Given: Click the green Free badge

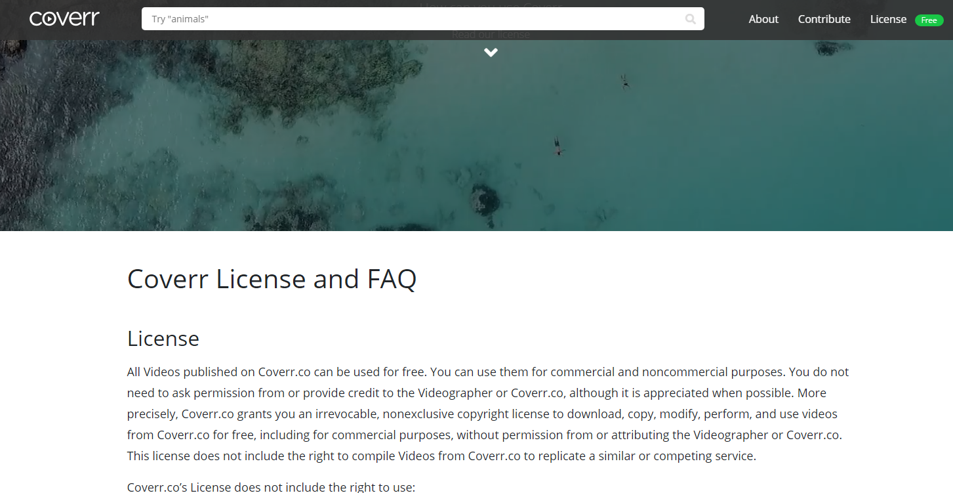Looking at the screenshot, I should point(929,20).
